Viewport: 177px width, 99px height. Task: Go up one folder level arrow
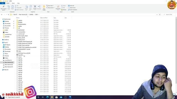coord(9,15)
